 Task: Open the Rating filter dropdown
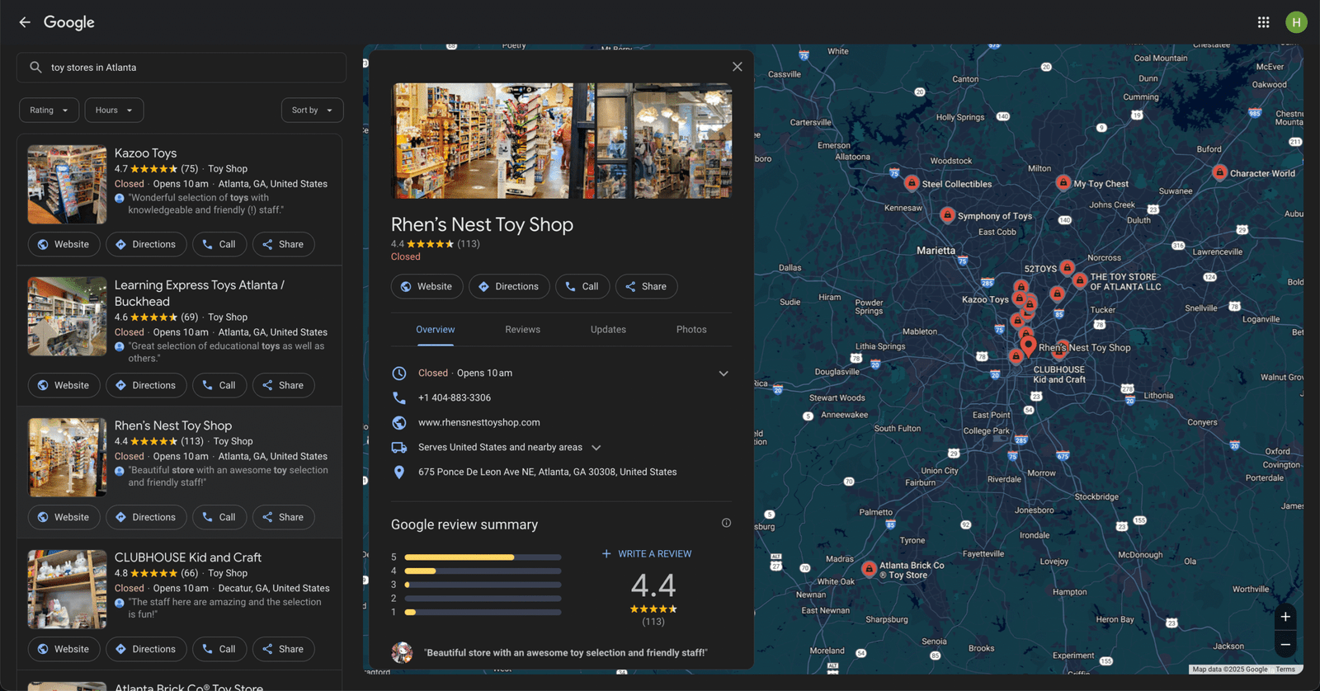coord(49,110)
